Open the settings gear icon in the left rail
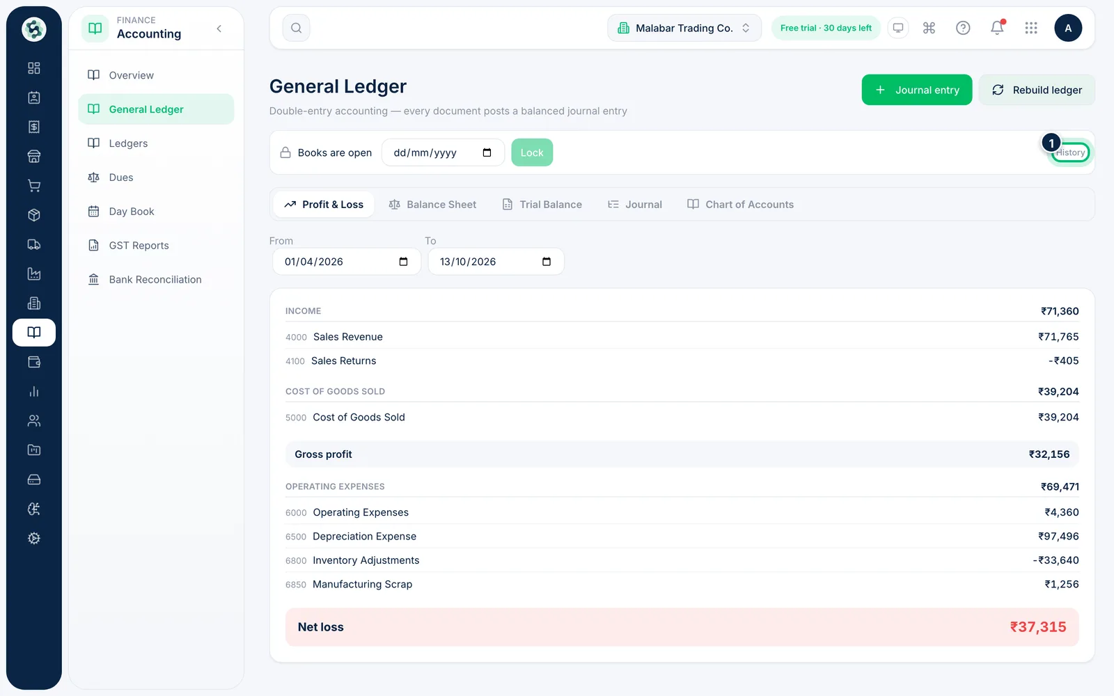This screenshot has width=1114, height=696. coord(33,538)
